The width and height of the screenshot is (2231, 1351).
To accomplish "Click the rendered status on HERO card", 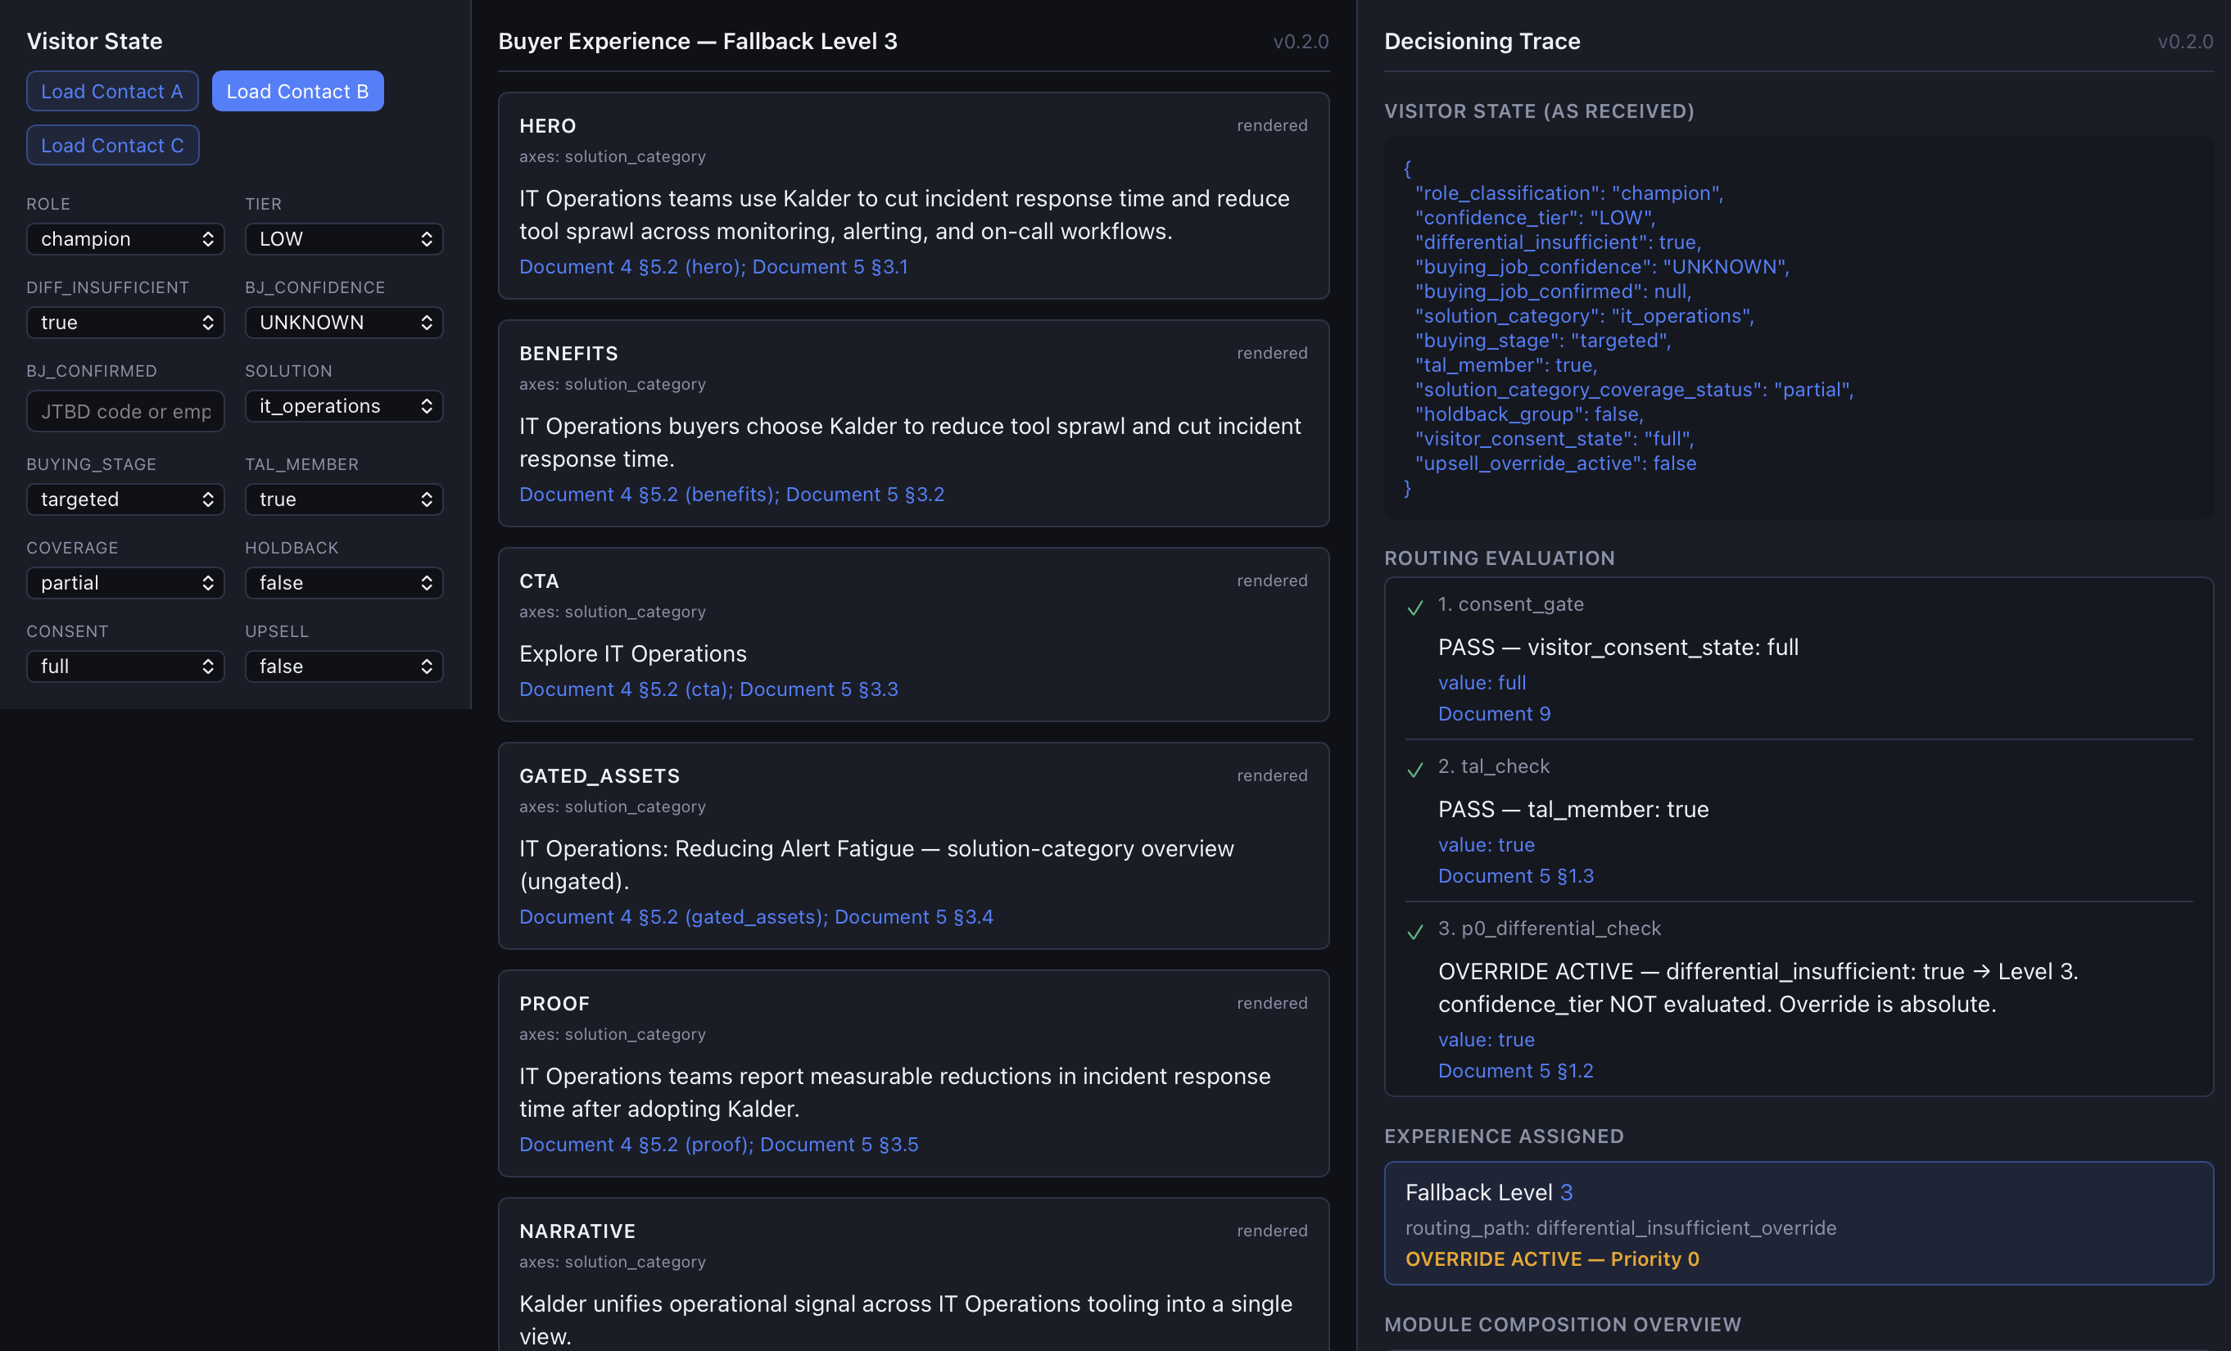I will coord(1272,126).
